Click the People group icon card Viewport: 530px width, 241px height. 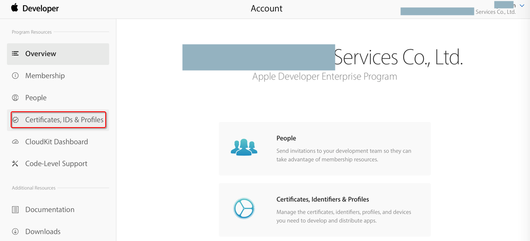(244, 147)
